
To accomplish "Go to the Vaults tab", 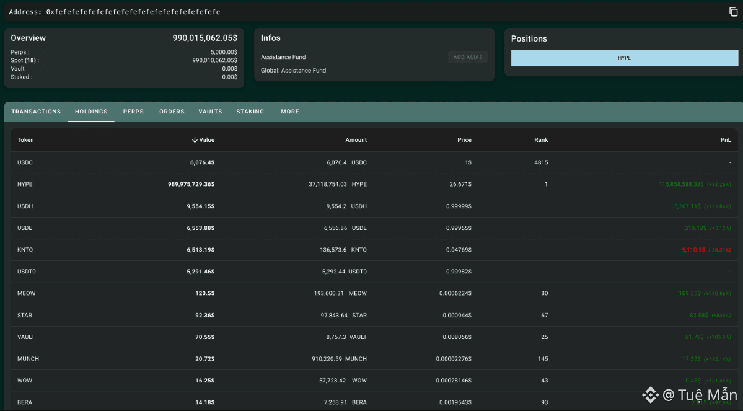I will [210, 112].
